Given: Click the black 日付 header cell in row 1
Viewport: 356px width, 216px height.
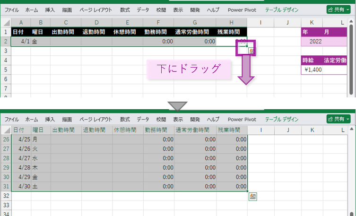Looking at the screenshot, I should (21, 32).
